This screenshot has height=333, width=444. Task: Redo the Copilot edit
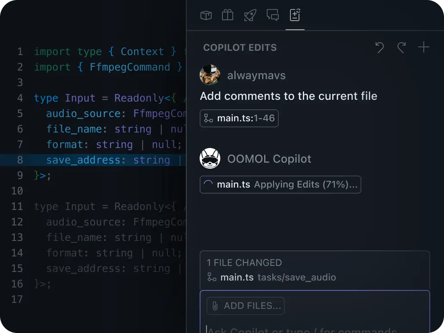tap(401, 48)
